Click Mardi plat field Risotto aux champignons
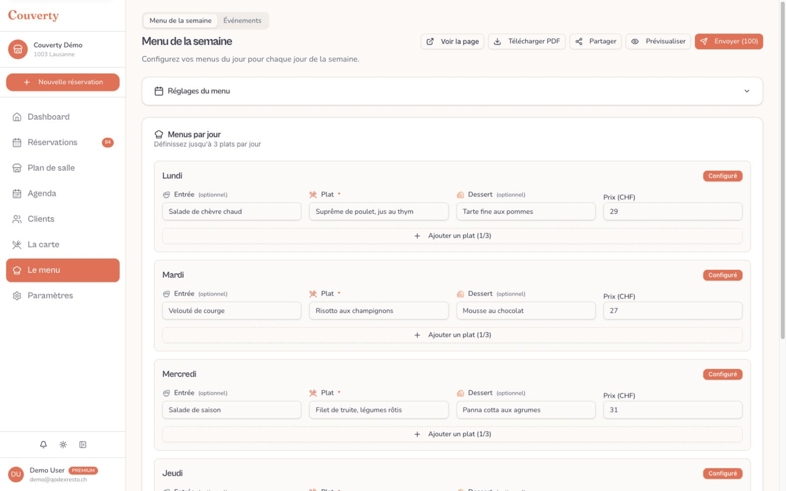This screenshot has height=491, width=786. tap(379, 311)
